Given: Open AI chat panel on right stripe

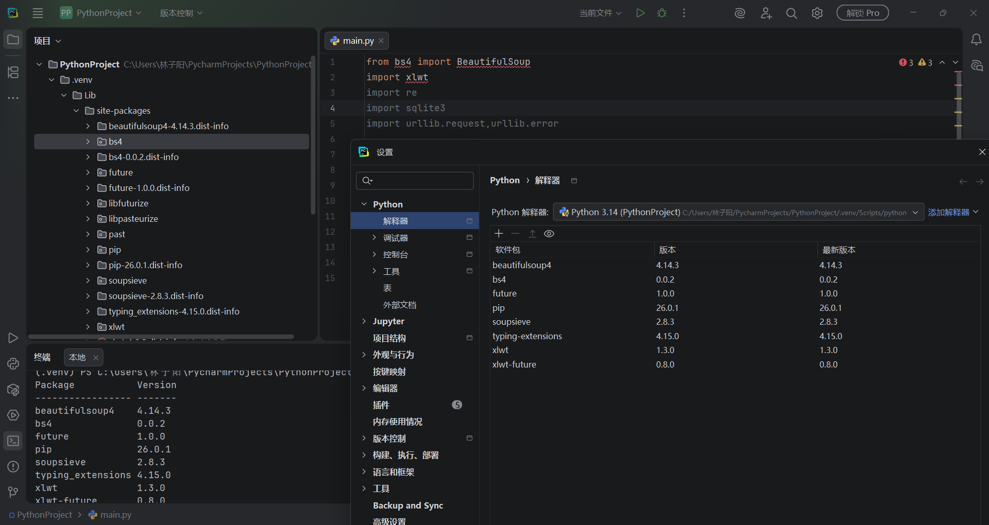Looking at the screenshot, I should coord(976,66).
